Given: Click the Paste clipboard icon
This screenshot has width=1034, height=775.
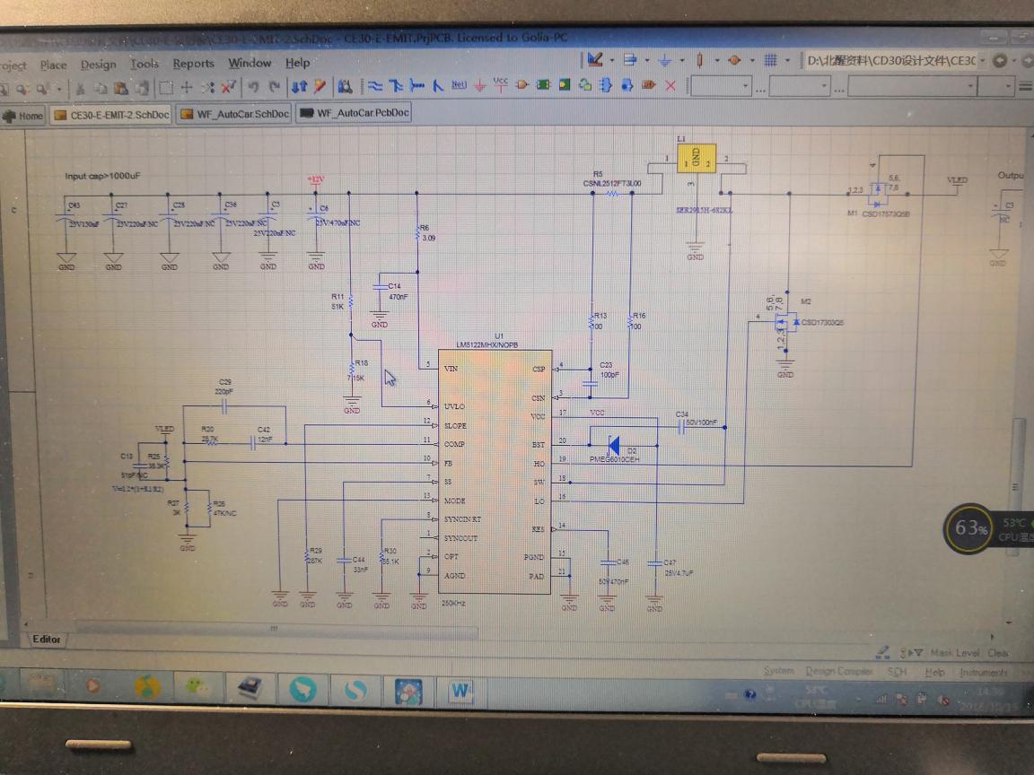Looking at the screenshot, I should point(120,88).
